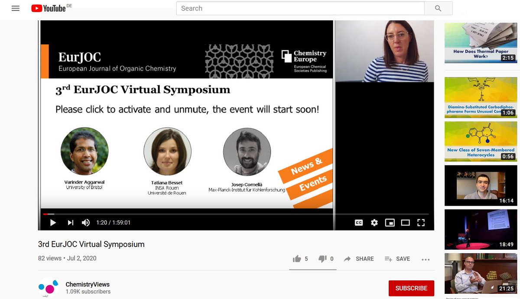
Task: Toggle theater mode view
Action: click(405, 222)
